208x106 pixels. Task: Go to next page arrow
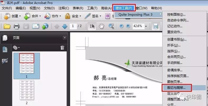65,26
